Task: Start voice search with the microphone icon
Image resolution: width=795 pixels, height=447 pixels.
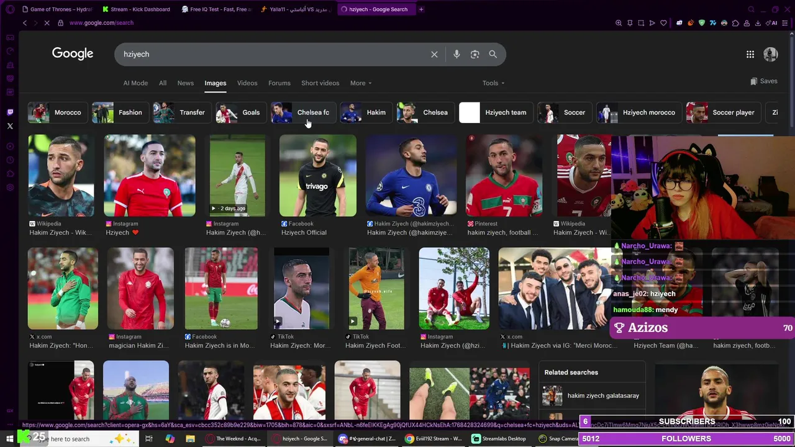Action: (x=457, y=55)
